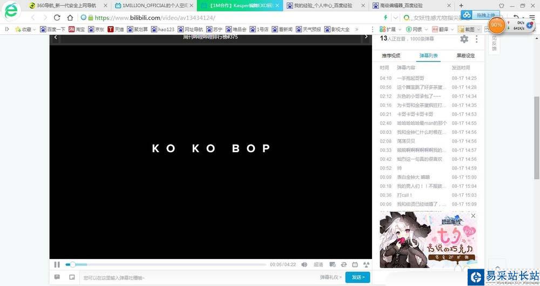Click the 360 search box

point(437,18)
